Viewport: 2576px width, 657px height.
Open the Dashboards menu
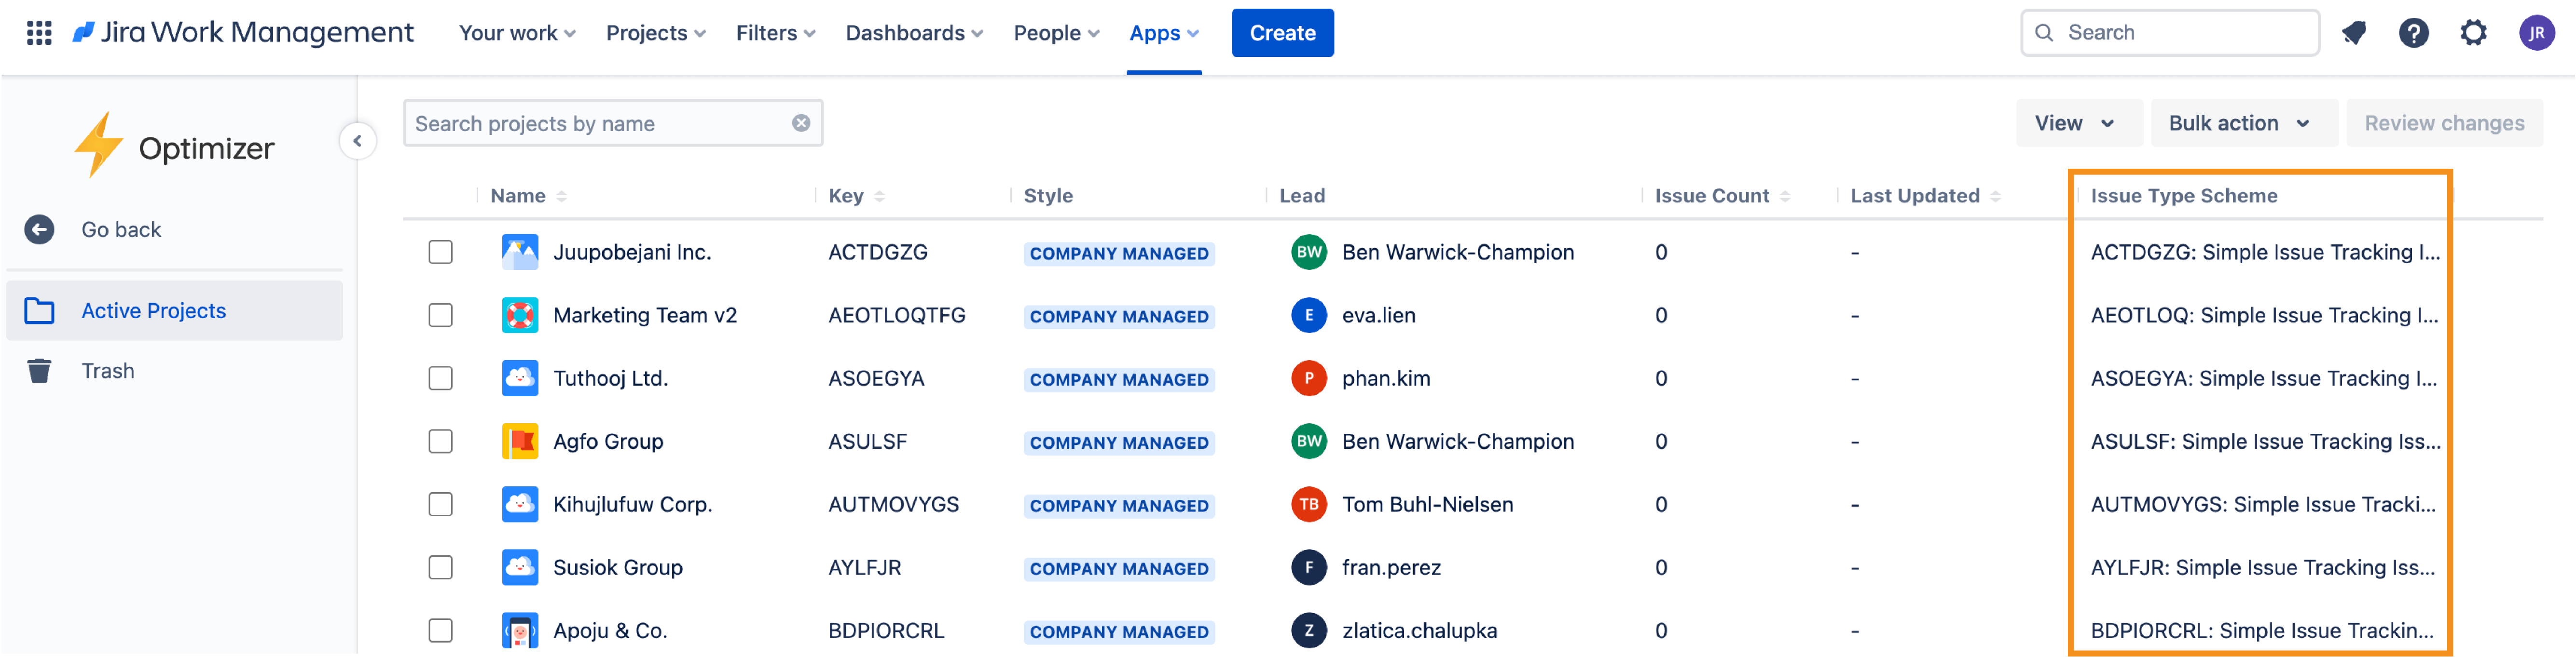[x=913, y=33]
